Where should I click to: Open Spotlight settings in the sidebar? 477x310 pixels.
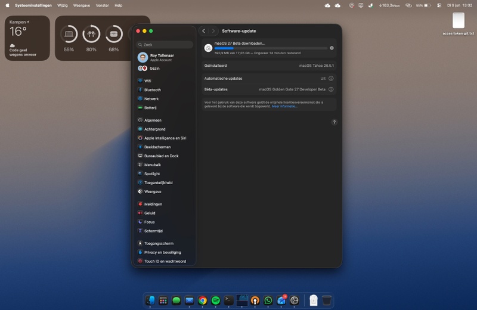pyautogui.click(x=165, y=173)
